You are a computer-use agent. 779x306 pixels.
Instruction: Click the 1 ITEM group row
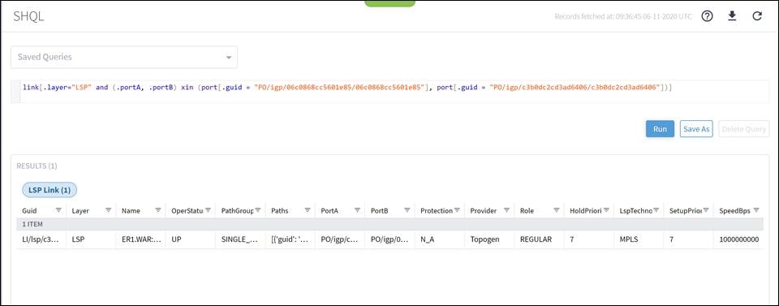[390, 225]
